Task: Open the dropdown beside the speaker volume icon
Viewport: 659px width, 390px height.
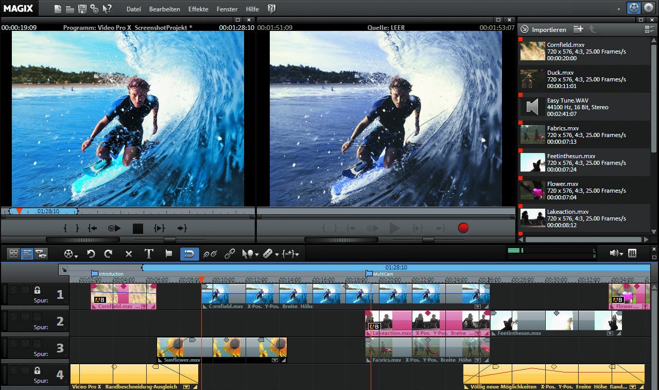Action: tap(621, 254)
